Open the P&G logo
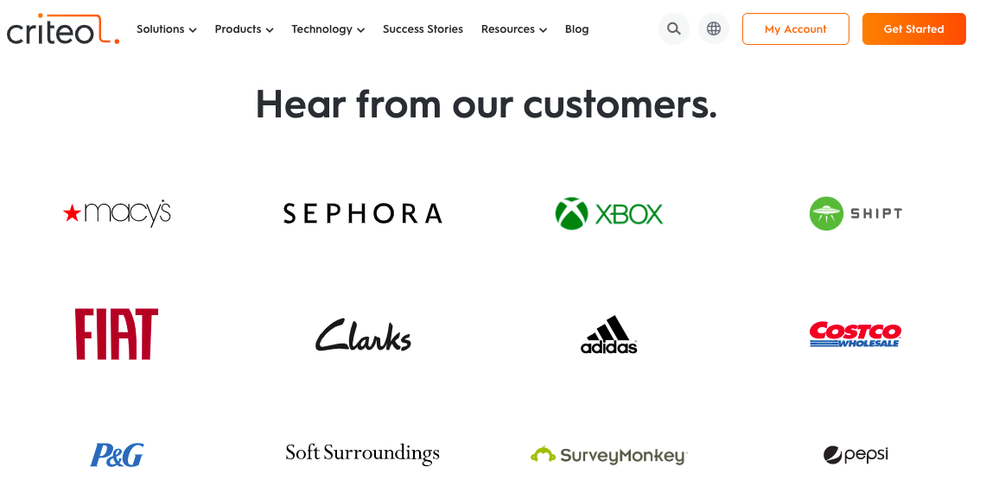Screen dimensions: 986x499 tap(117, 455)
